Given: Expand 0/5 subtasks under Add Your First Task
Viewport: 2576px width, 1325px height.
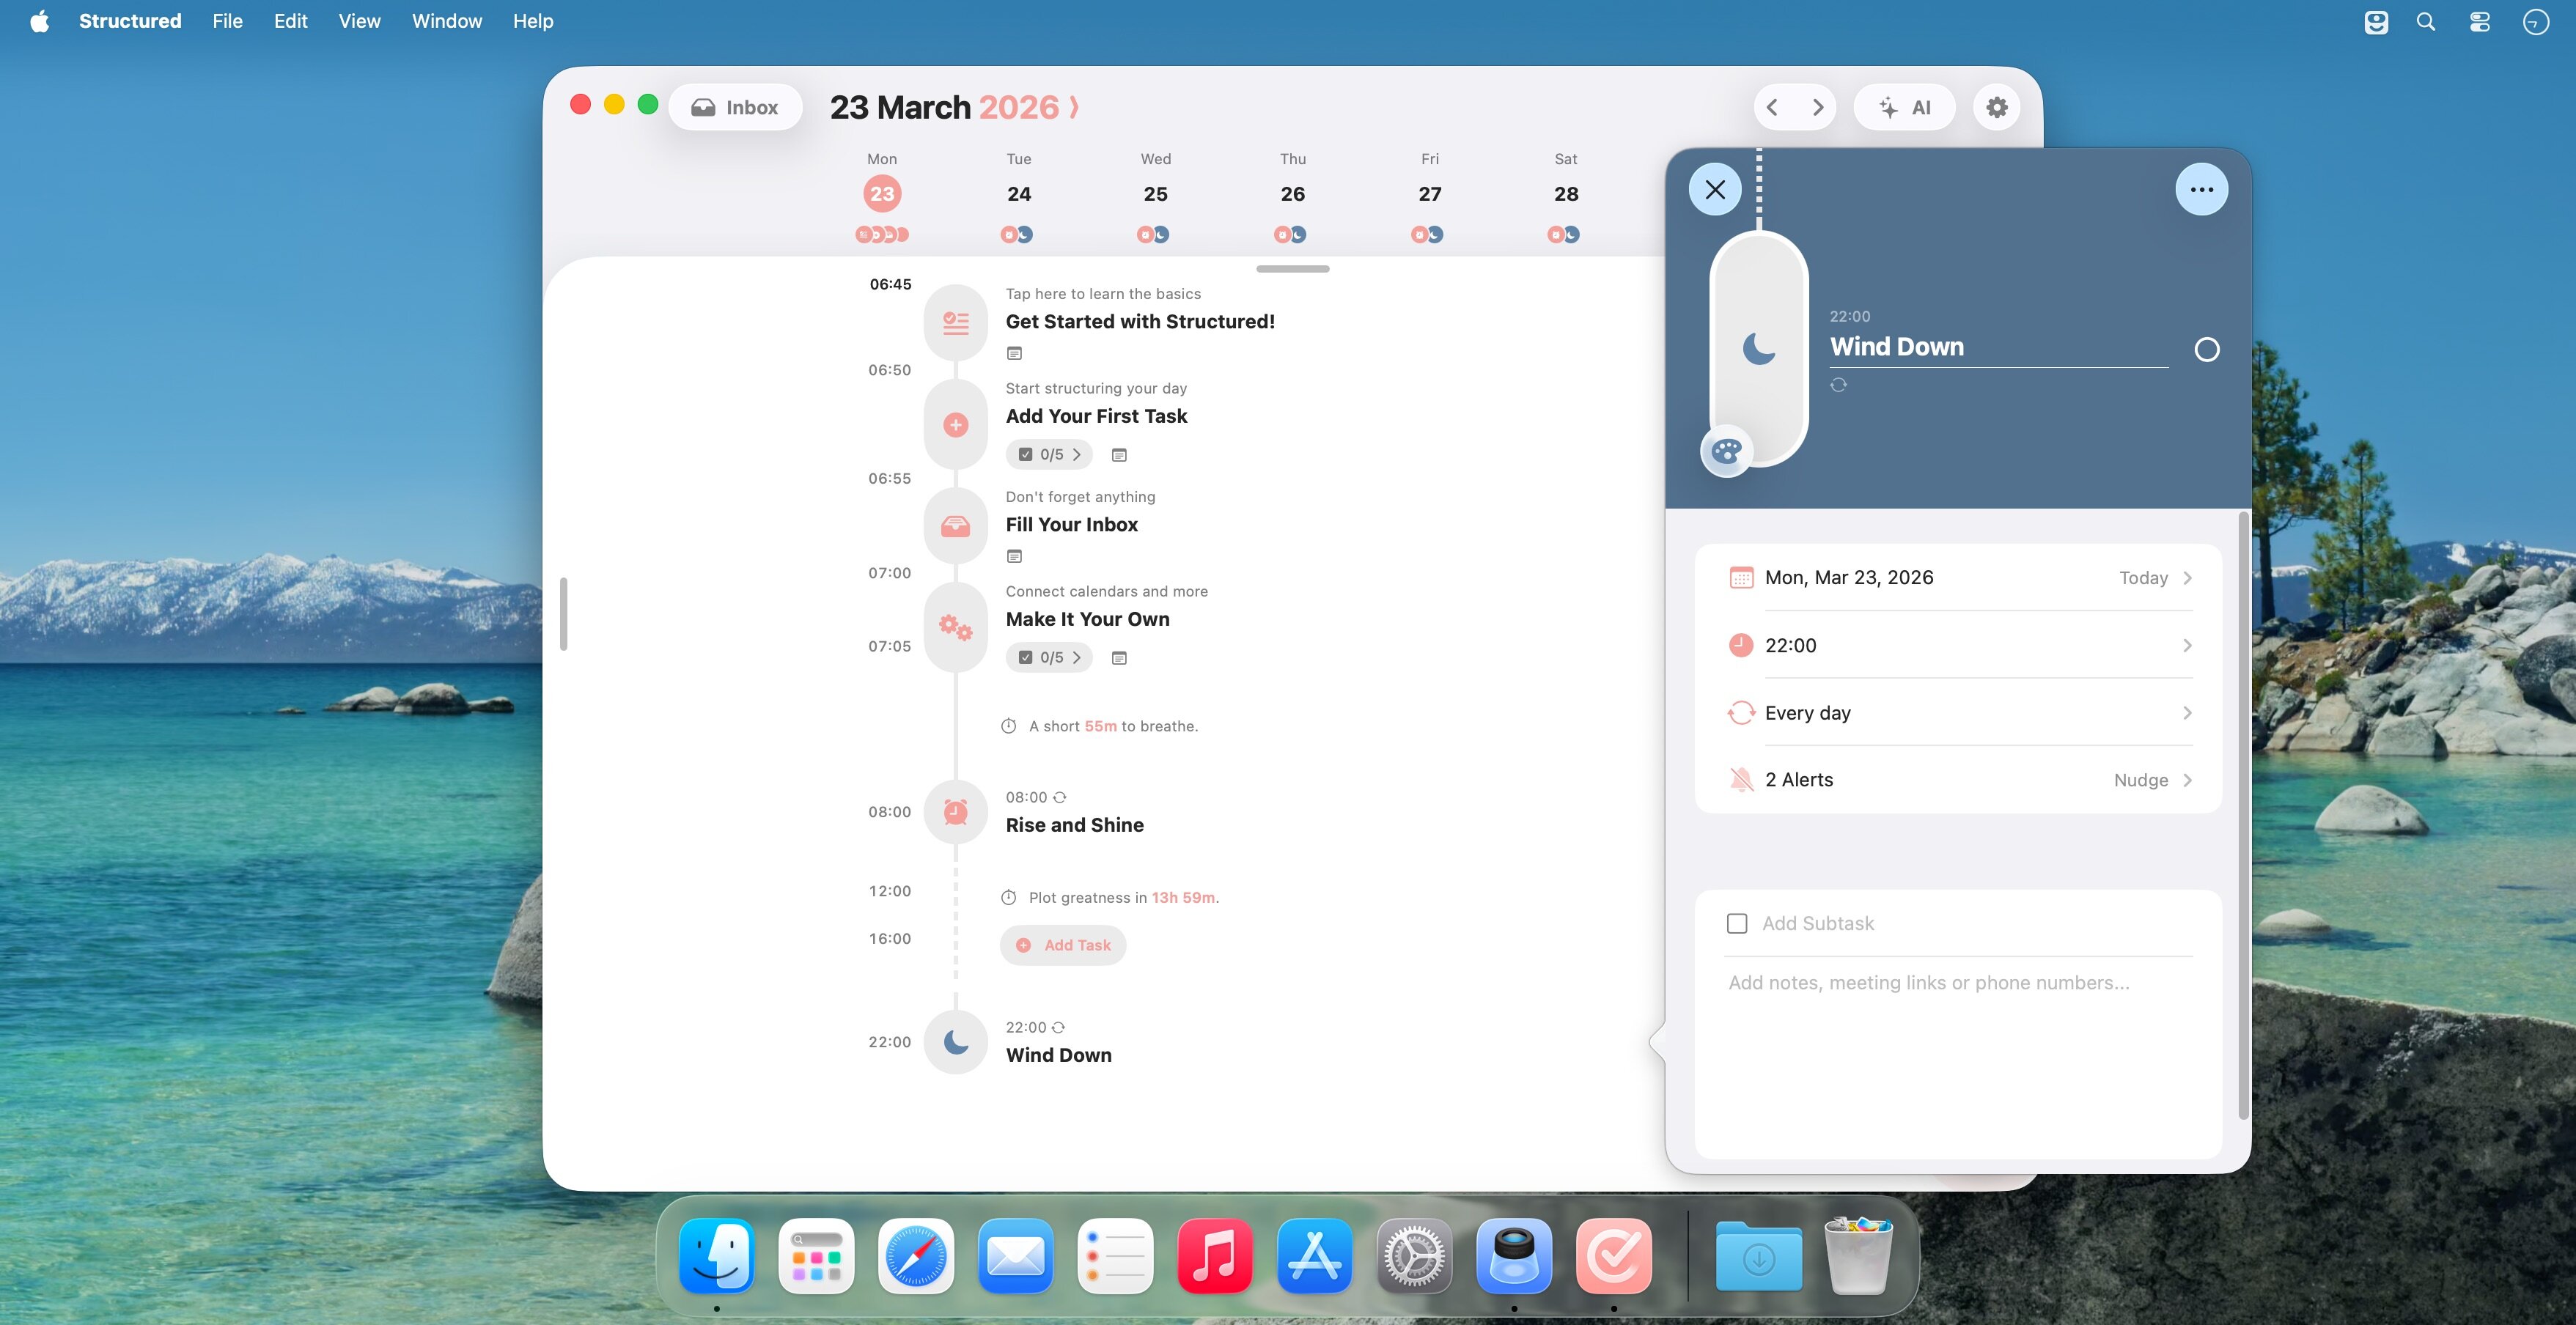Looking at the screenshot, I should [1049, 454].
